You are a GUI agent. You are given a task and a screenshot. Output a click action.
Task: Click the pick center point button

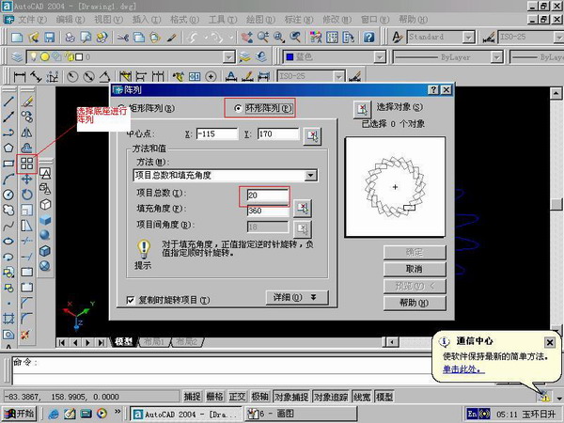click(x=312, y=135)
